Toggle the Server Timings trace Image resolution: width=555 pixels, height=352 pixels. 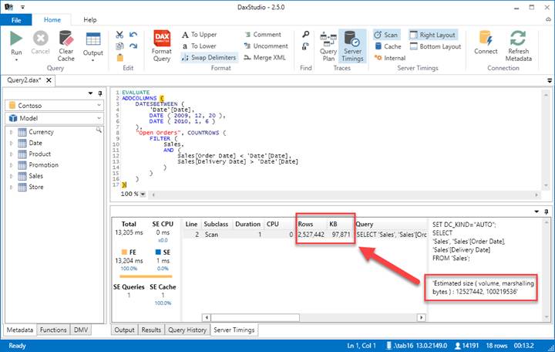click(x=352, y=46)
